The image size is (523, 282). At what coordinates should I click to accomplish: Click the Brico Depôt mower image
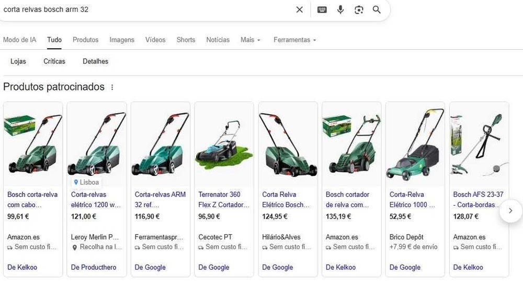(415, 144)
